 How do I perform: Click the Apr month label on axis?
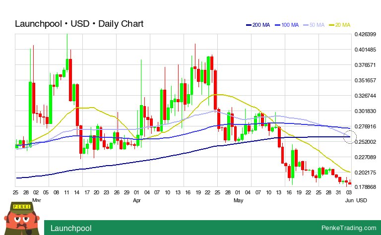(137, 200)
